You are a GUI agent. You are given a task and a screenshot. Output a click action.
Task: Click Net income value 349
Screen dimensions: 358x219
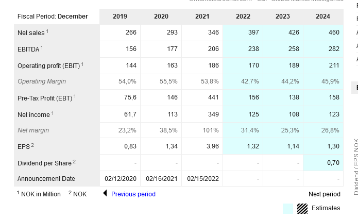pos(213,114)
